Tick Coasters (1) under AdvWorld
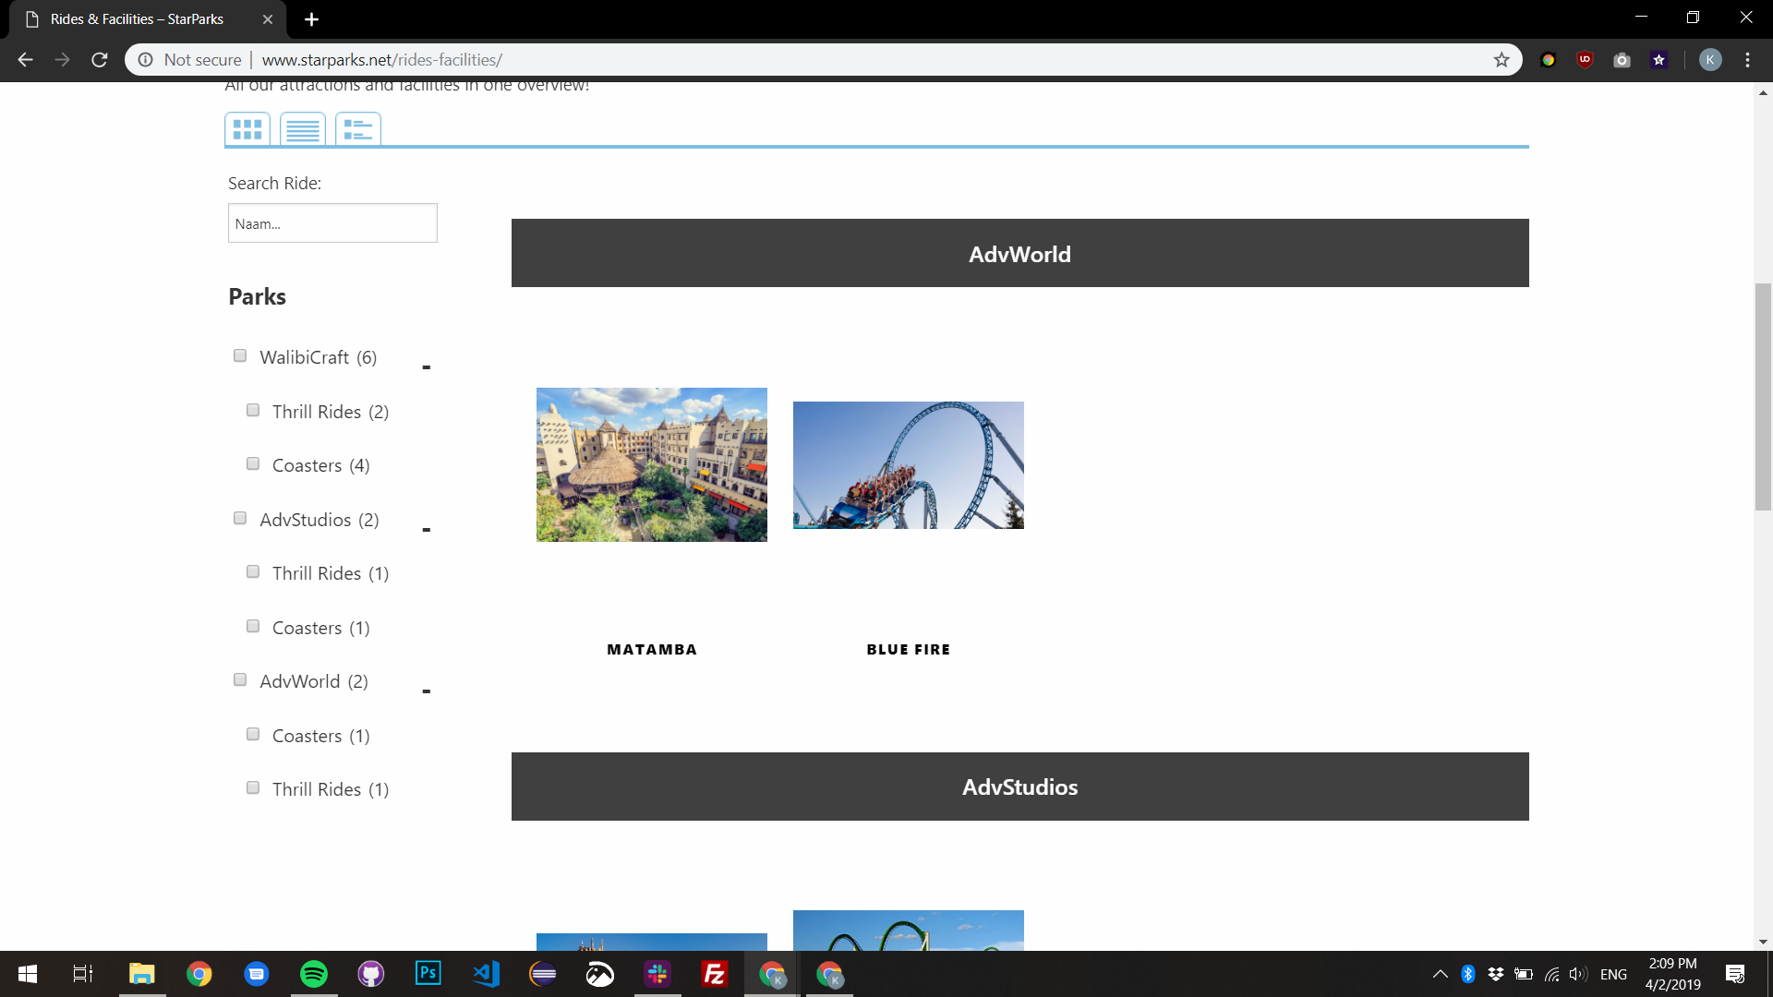1773x997 pixels. [x=253, y=734]
